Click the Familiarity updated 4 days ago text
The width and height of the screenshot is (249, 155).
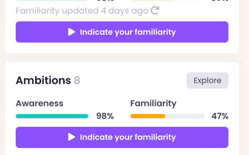tap(82, 11)
